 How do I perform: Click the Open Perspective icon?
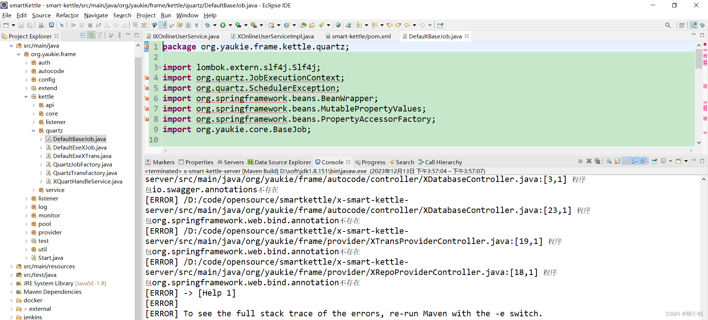tap(682, 25)
